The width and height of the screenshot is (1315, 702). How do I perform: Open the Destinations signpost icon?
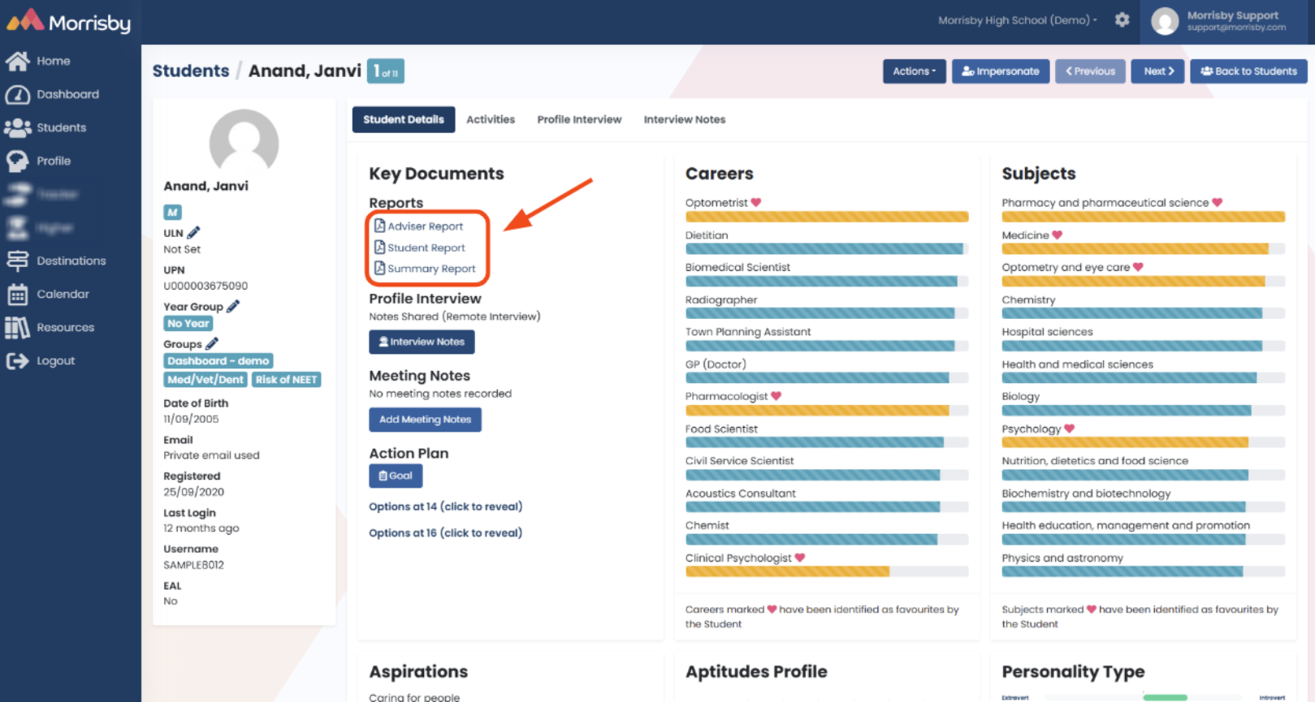tap(17, 261)
